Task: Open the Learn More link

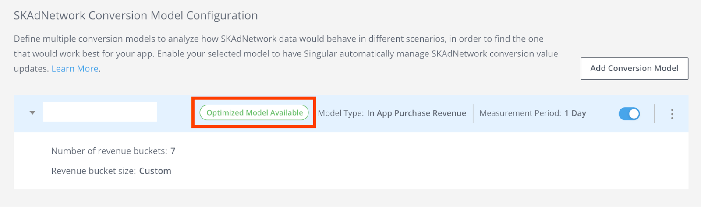Action: 74,69
